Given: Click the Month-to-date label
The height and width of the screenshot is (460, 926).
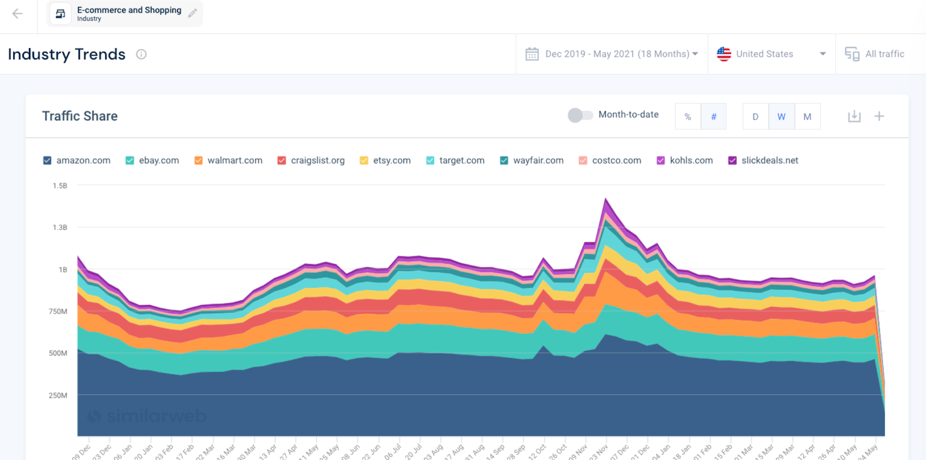Looking at the screenshot, I should 629,114.
